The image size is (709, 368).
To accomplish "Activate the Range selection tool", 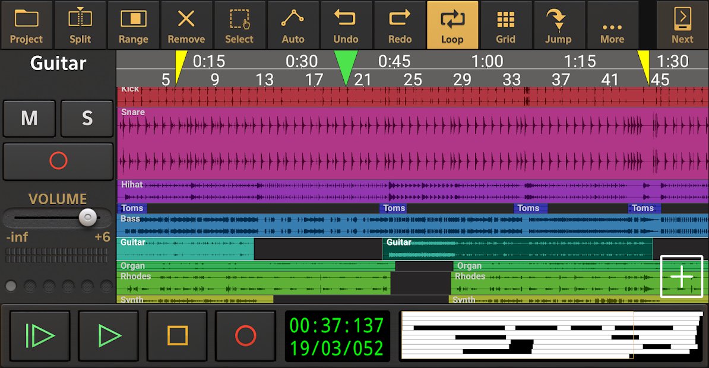I will pos(133,24).
